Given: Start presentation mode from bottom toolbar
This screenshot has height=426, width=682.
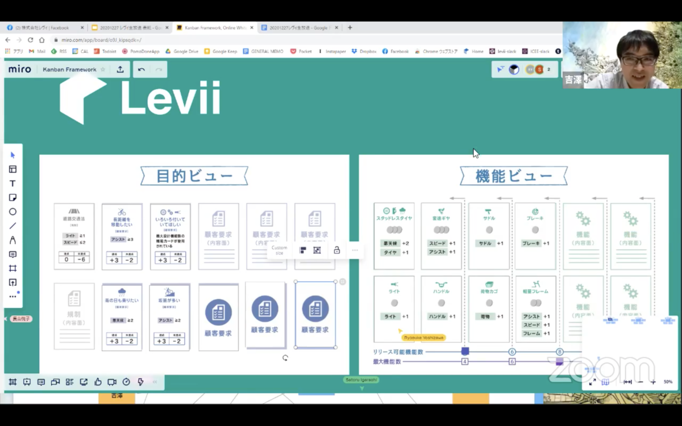Looking at the screenshot, I should (x=27, y=382).
